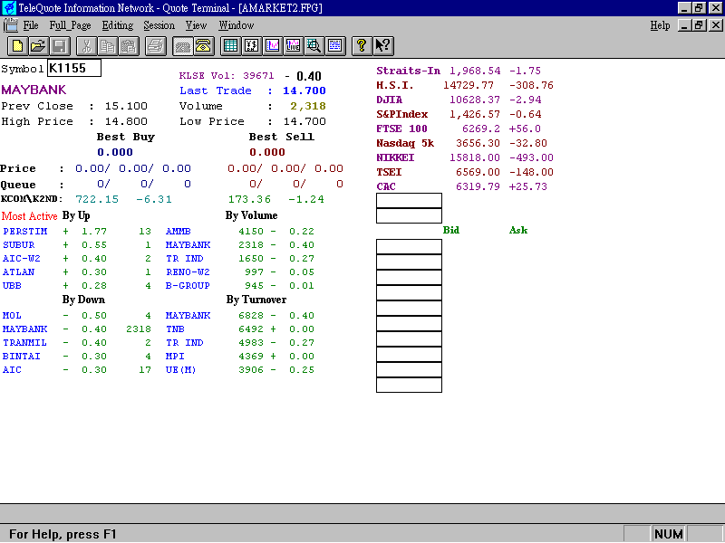Click the first empty box below CAC

click(409, 200)
